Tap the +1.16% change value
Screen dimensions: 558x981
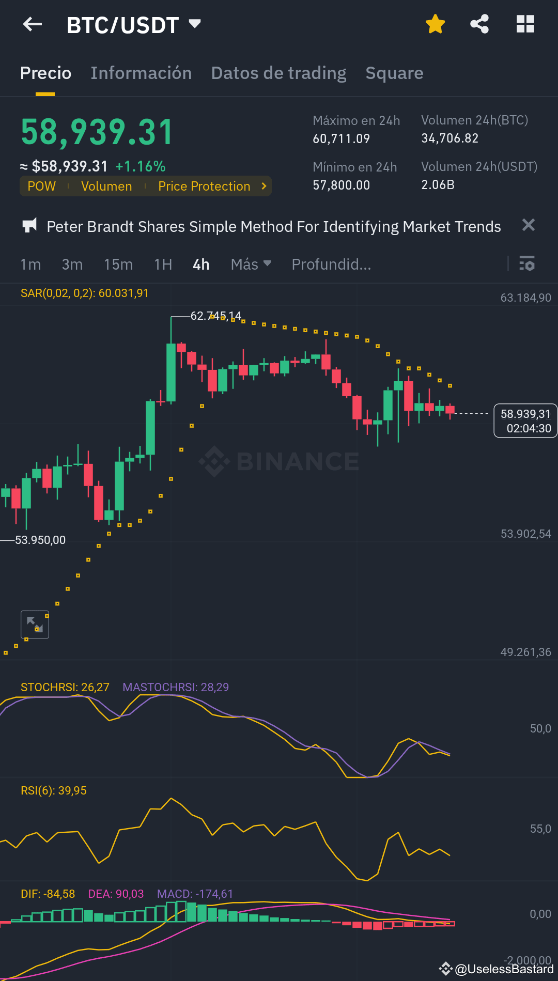[x=141, y=166]
